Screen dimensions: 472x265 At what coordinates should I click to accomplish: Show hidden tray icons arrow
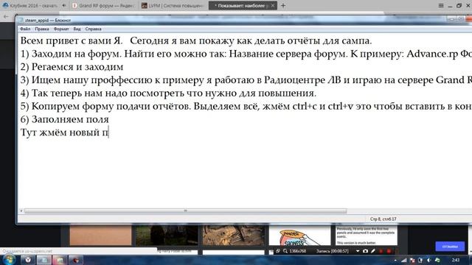click(395, 260)
